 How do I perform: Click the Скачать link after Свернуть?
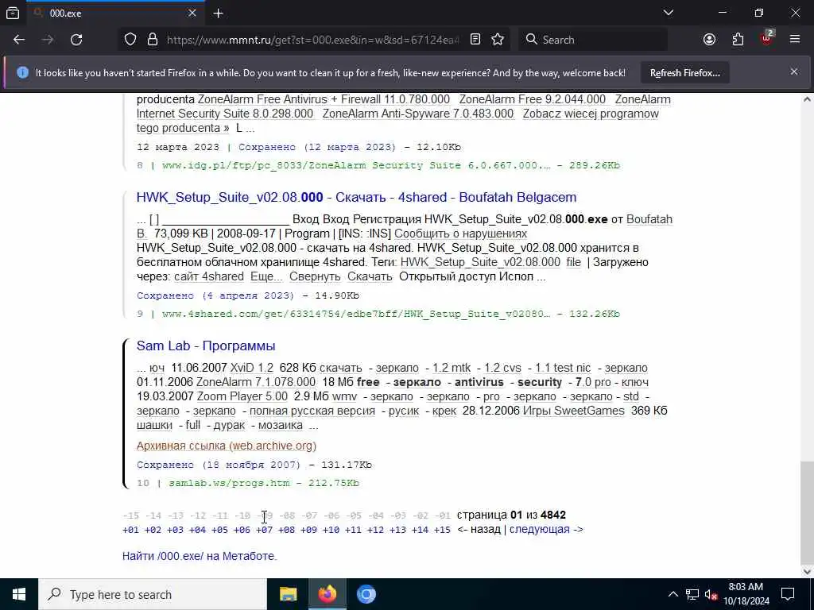coord(370,276)
